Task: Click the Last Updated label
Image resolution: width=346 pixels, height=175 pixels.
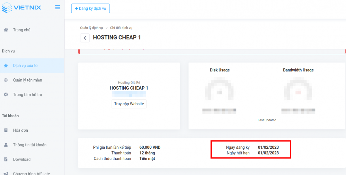Action: point(267,120)
